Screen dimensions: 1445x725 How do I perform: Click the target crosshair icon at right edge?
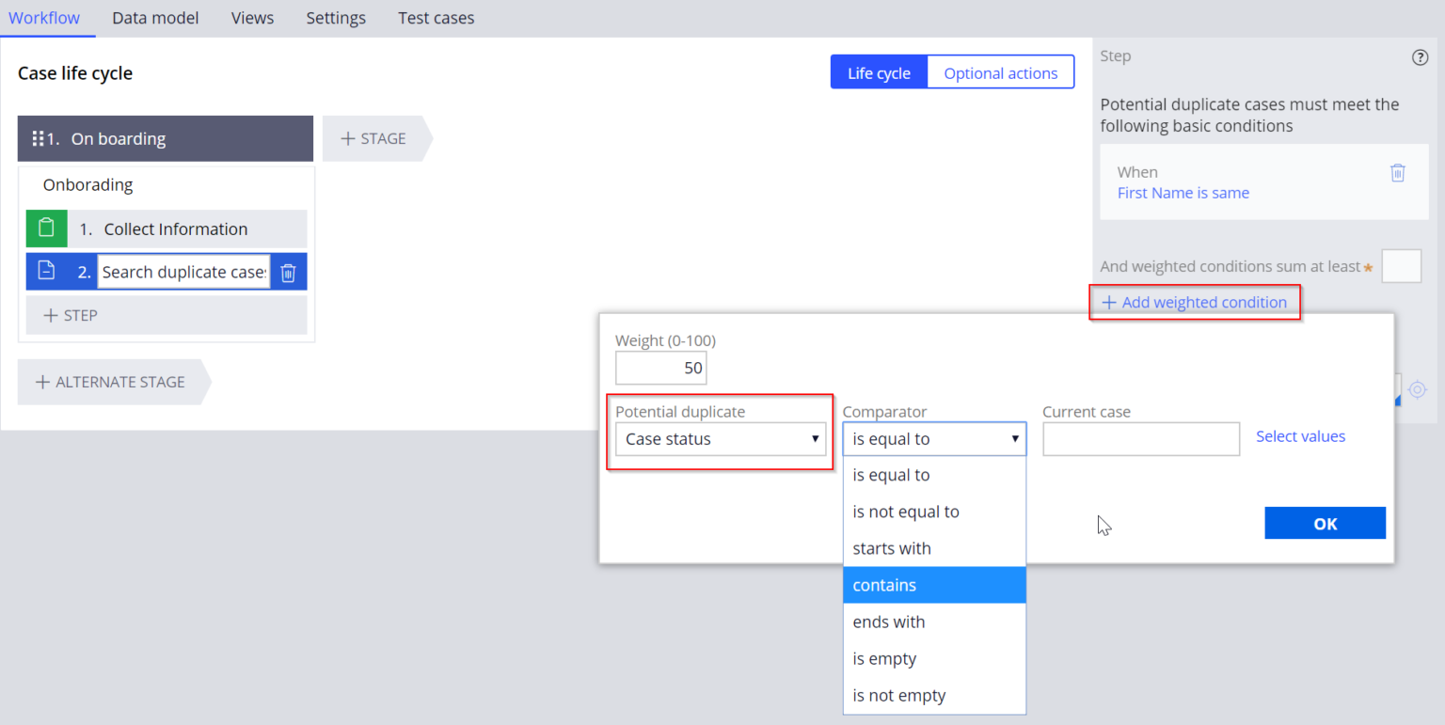[1418, 389]
